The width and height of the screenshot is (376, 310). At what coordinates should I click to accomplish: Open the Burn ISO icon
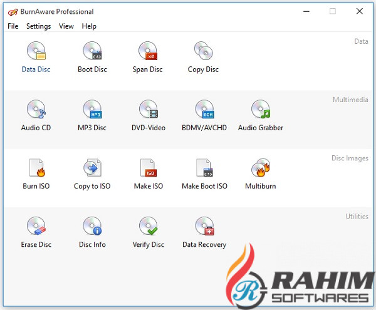(37, 167)
